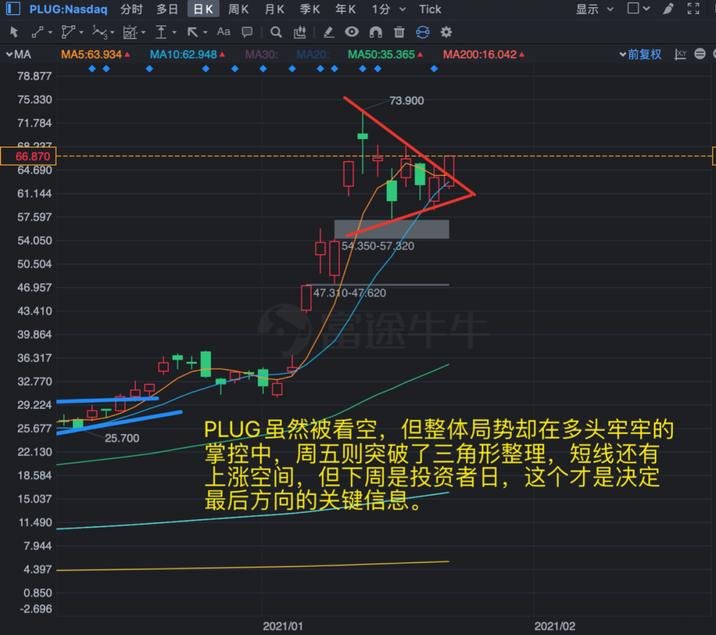Open dropdown beside polygon tool
This screenshot has height=635, width=716.
[x=82, y=32]
